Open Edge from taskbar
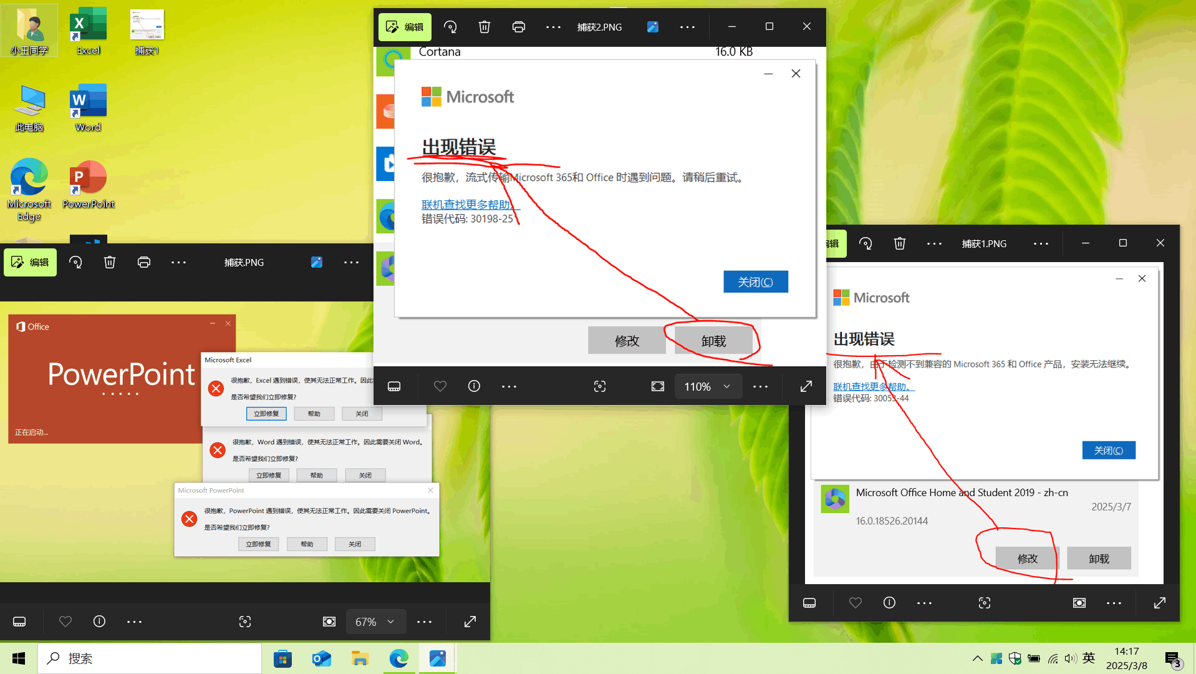 coord(399,658)
